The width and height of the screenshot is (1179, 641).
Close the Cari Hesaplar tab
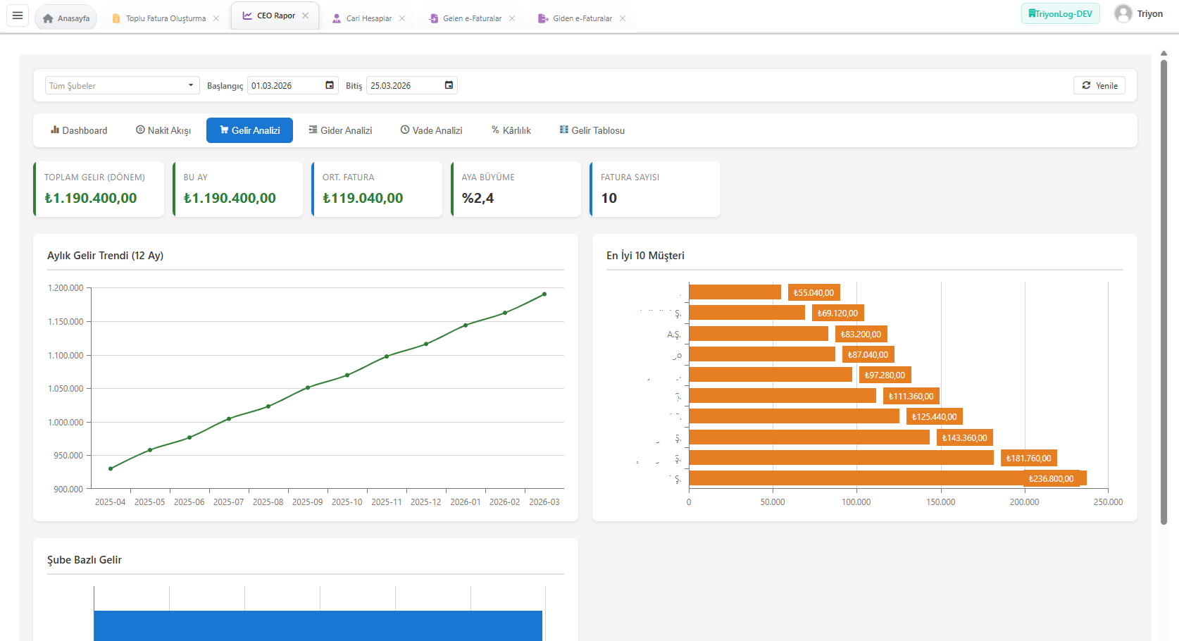402,18
